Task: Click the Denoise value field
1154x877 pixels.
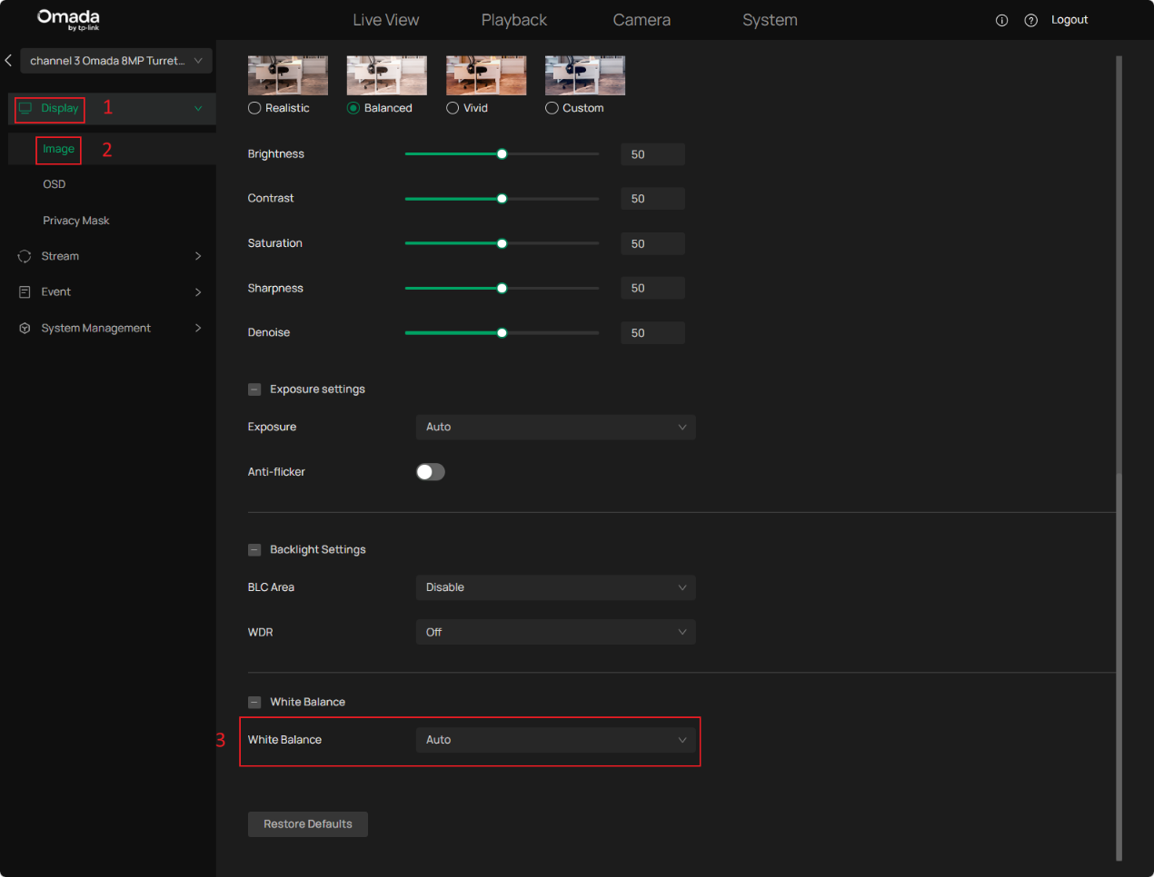Action: (652, 333)
